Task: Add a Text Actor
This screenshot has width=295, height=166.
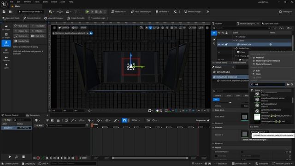Action: point(38,26)
